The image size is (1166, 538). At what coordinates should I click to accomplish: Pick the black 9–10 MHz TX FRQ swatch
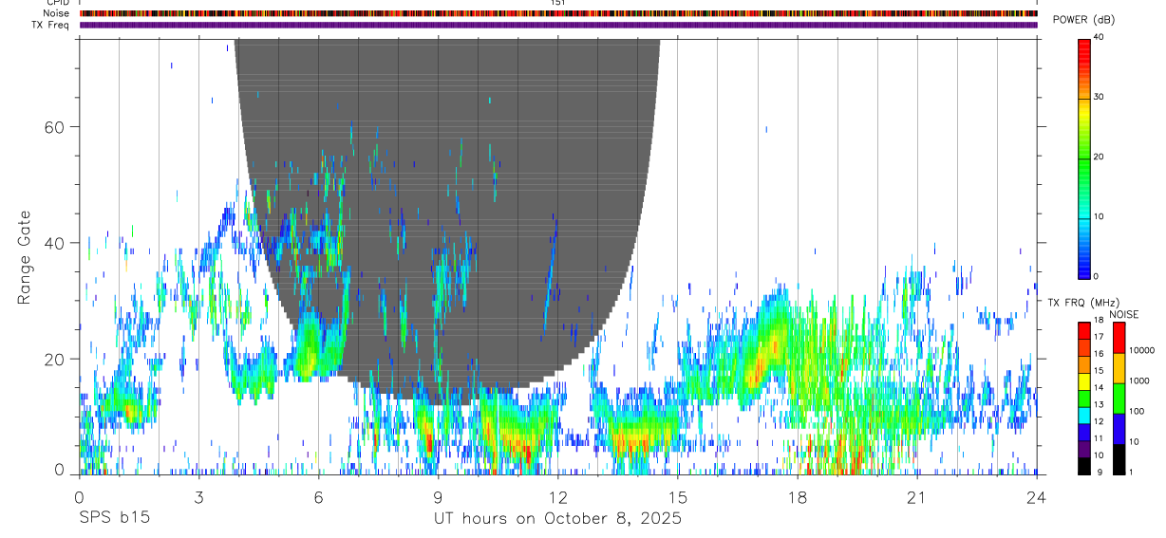tap(1084, 466)
